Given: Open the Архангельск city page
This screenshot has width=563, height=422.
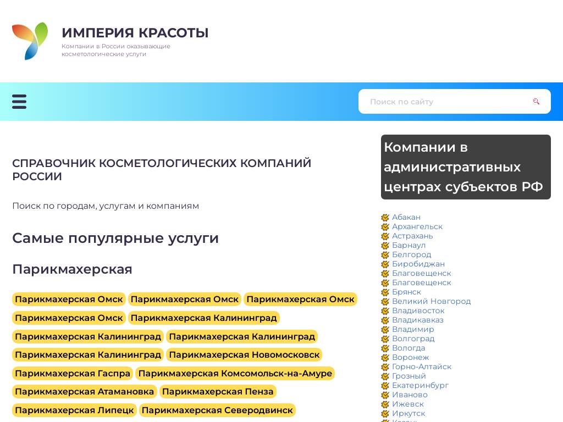Looking at the screenshot, I should click(417, 226).
